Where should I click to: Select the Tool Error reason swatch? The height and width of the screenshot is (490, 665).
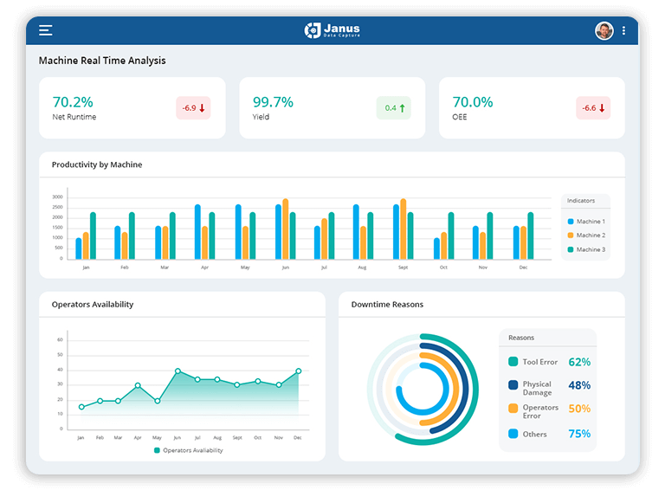(x=513, y=362)
